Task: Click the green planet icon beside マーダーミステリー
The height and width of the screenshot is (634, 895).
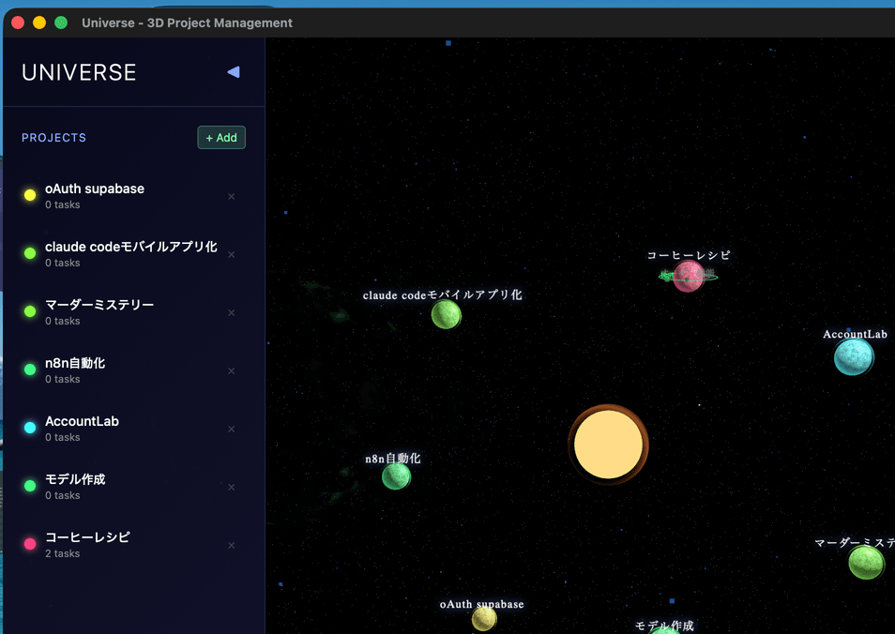Action: pyautogui.click(x=28, y=311)
